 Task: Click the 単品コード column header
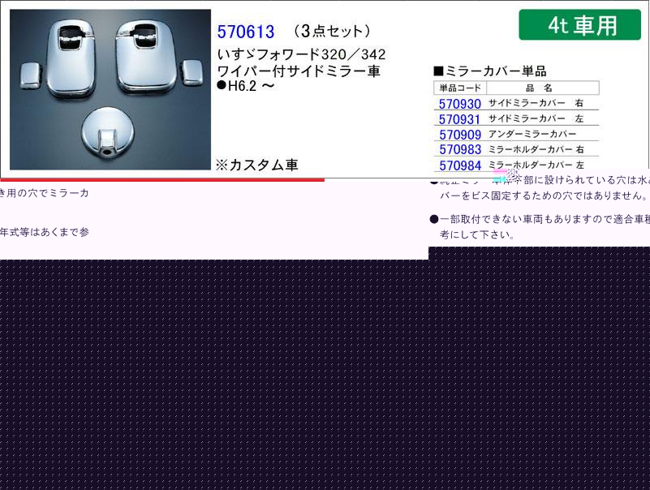460,88
